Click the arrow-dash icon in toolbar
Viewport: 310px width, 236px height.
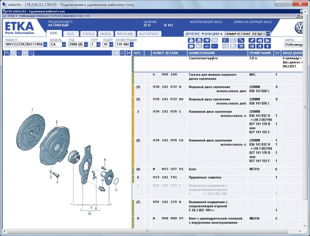click(x=214, y=46)
